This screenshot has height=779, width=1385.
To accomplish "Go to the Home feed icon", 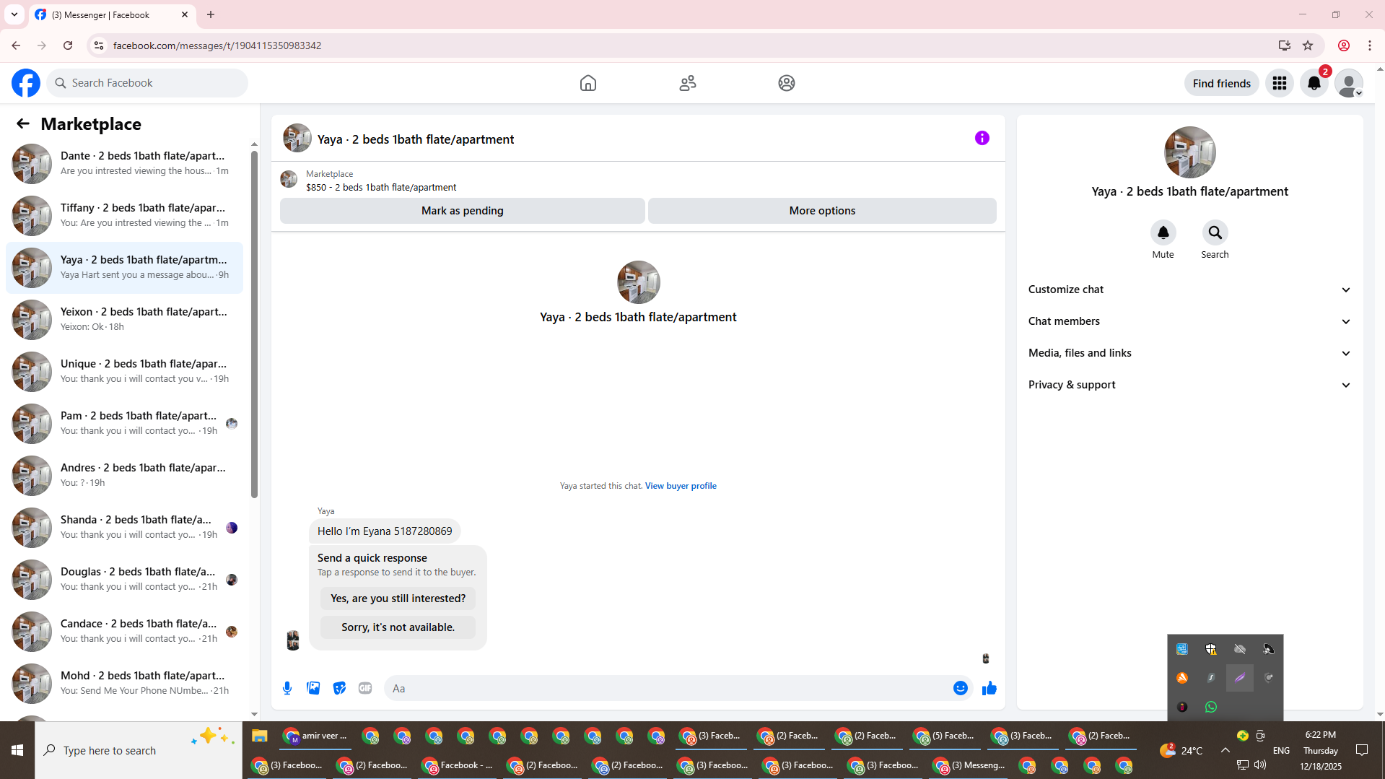I will [588, 83].
